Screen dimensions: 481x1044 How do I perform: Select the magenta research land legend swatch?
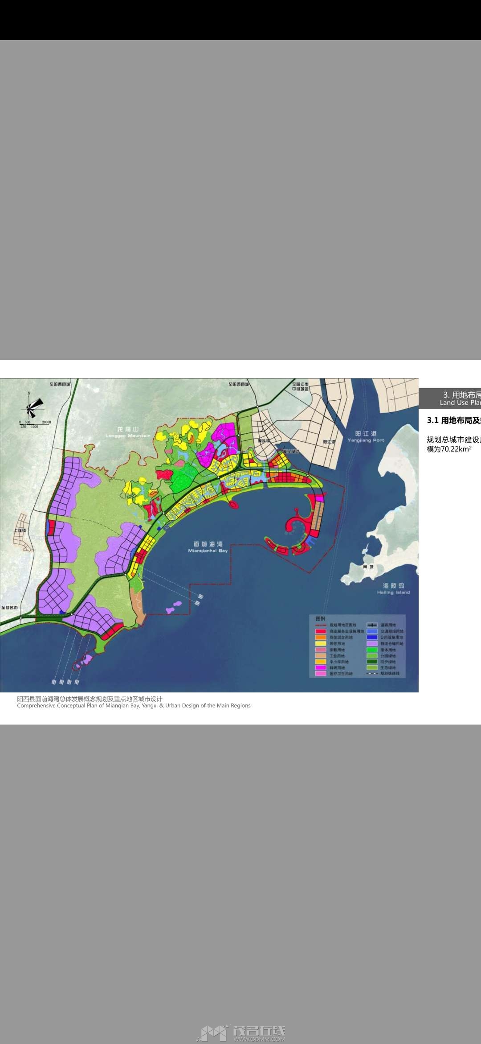click(x=320, y=668)
